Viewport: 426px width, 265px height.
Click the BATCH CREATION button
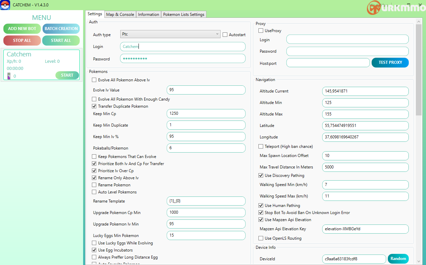(x=61, y=29)
